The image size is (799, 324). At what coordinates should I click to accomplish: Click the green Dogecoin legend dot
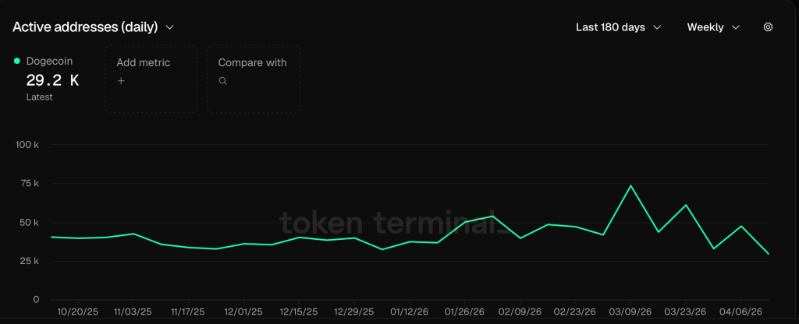tap(17, 61)
